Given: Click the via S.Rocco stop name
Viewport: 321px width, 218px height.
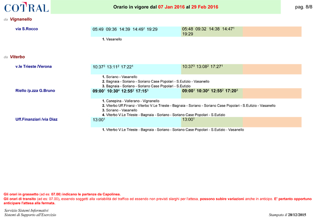Looking at the screenshot, I should pyautogui.click(x=27, y=29).
